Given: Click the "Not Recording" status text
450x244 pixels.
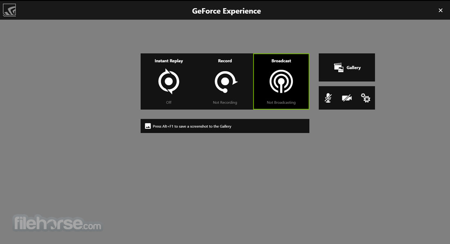Looking at the screenshot, I should coord(225,102).
